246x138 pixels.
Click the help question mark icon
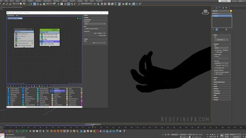pos(124,131)
